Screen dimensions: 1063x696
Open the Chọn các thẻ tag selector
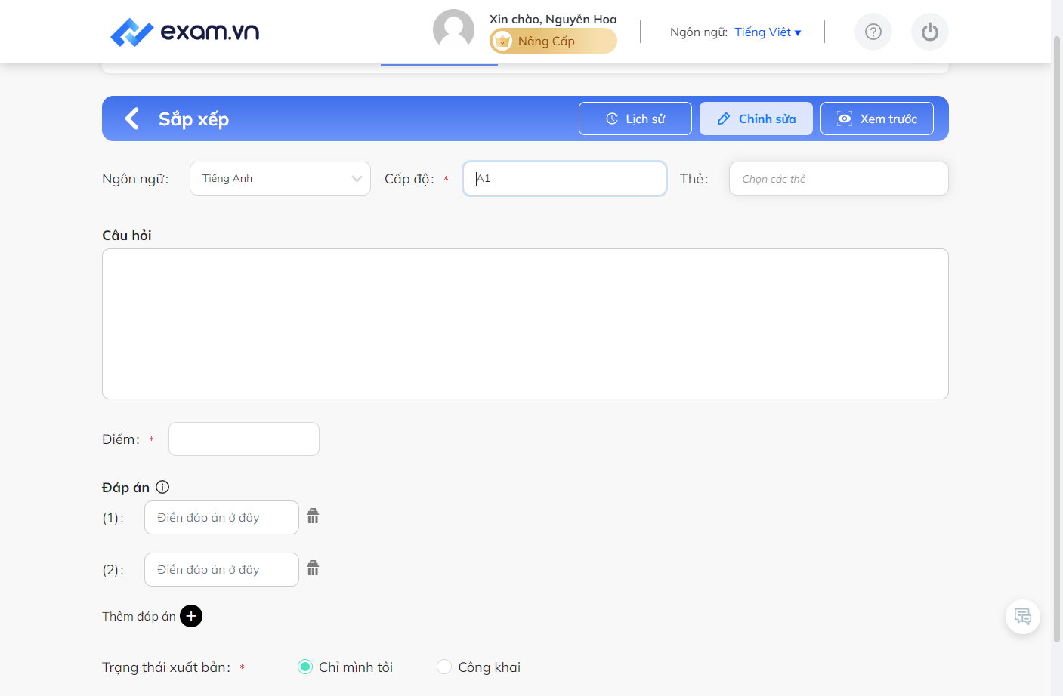click(x=839, y=178)
